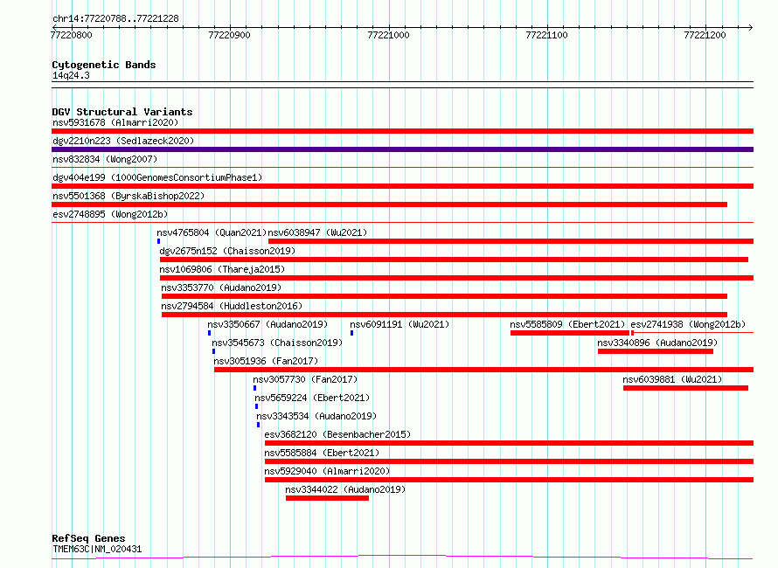
Task: Open variant esv2741938 (Wong2012b)
Action: pos(688,324)
